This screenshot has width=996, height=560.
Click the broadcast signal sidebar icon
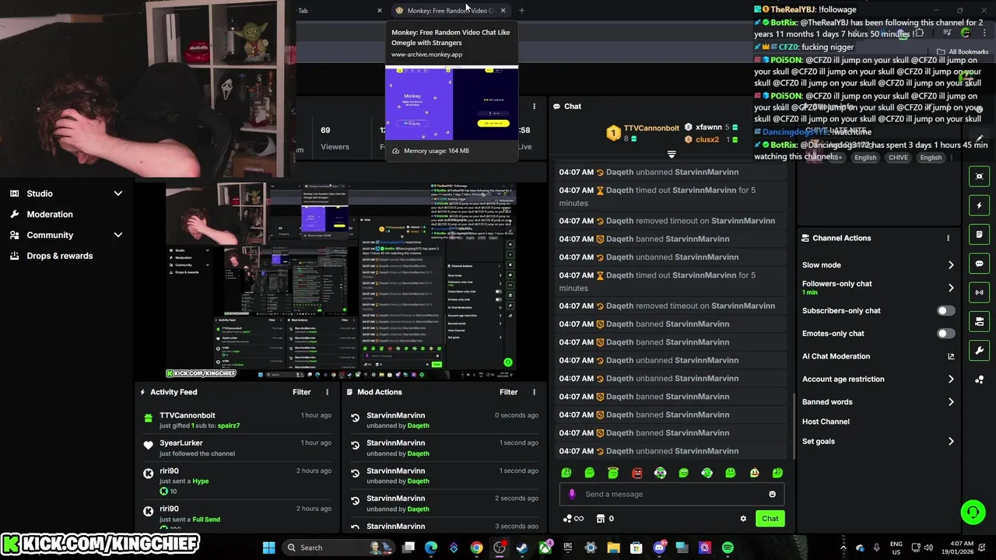[980, 292]
